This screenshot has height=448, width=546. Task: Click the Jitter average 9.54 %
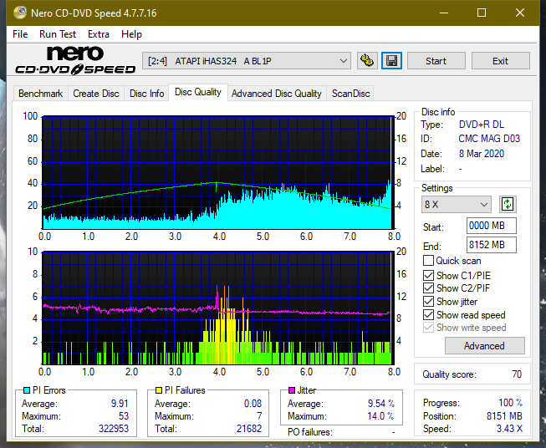tap(381, 404)
